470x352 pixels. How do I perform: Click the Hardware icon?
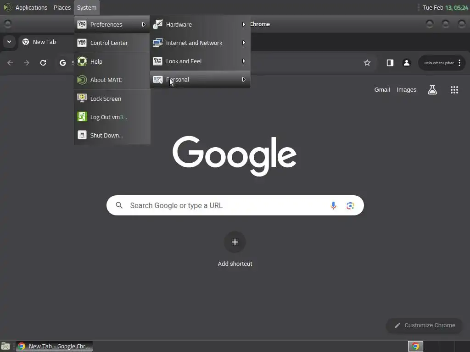(158, 24)
